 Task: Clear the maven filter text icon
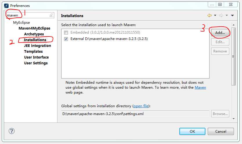coord(51,15)
